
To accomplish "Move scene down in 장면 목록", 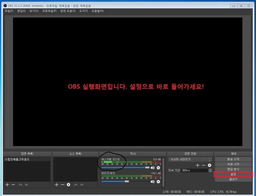I will (26, 184).
